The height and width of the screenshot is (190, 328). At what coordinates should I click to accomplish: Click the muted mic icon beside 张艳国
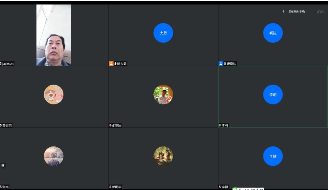point(110,125)
